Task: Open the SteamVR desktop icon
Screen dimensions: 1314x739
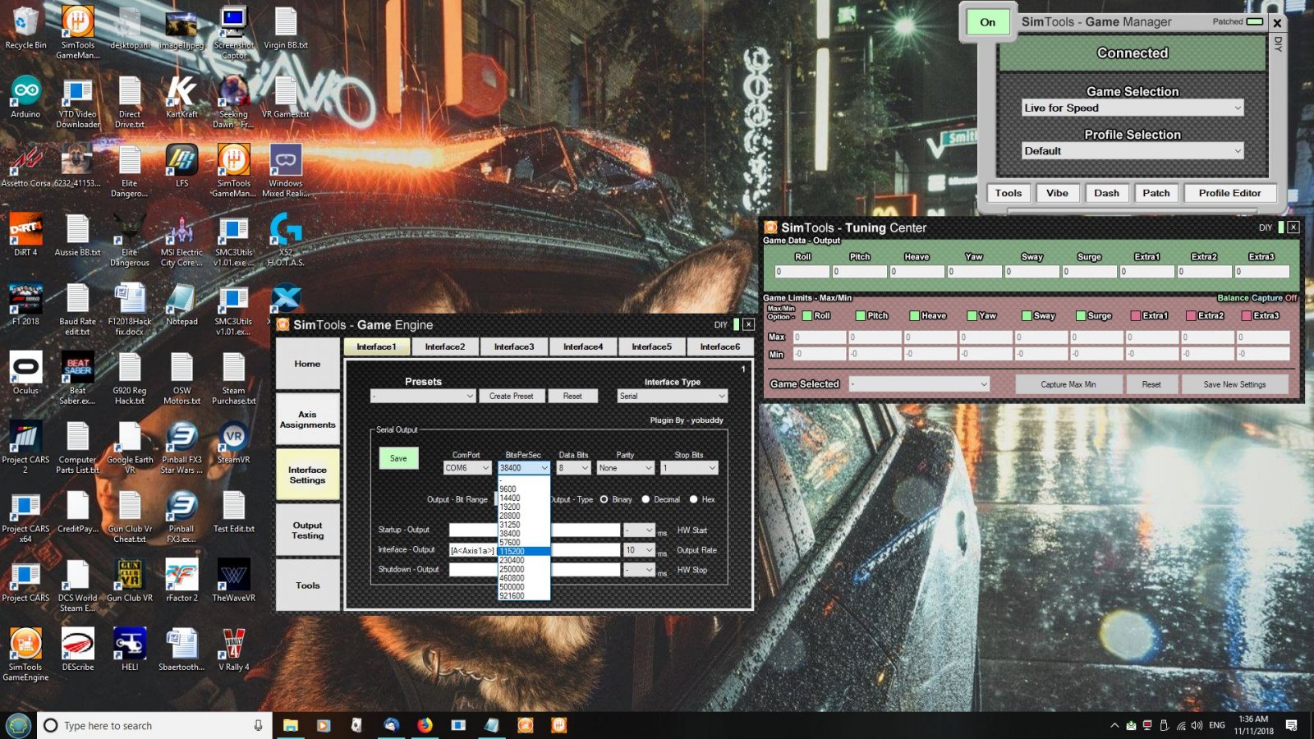Action: click(x=233, y=437)
